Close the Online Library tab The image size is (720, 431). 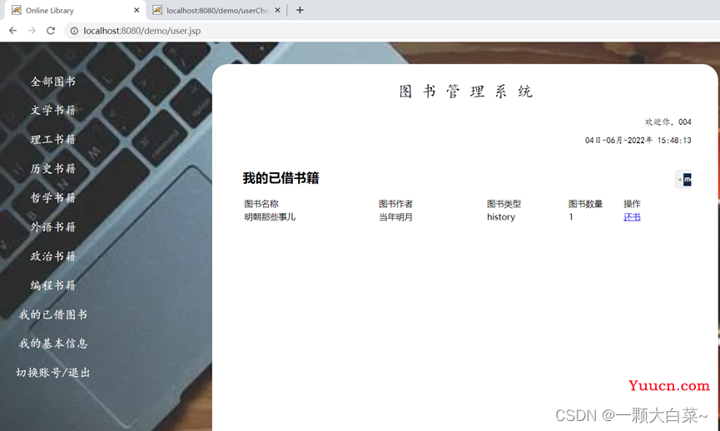click(137, 10)
